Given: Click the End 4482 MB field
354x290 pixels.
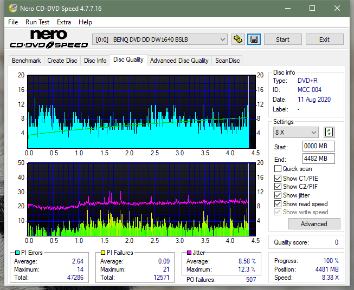Looking at the screenshot, I should (318, 159).
